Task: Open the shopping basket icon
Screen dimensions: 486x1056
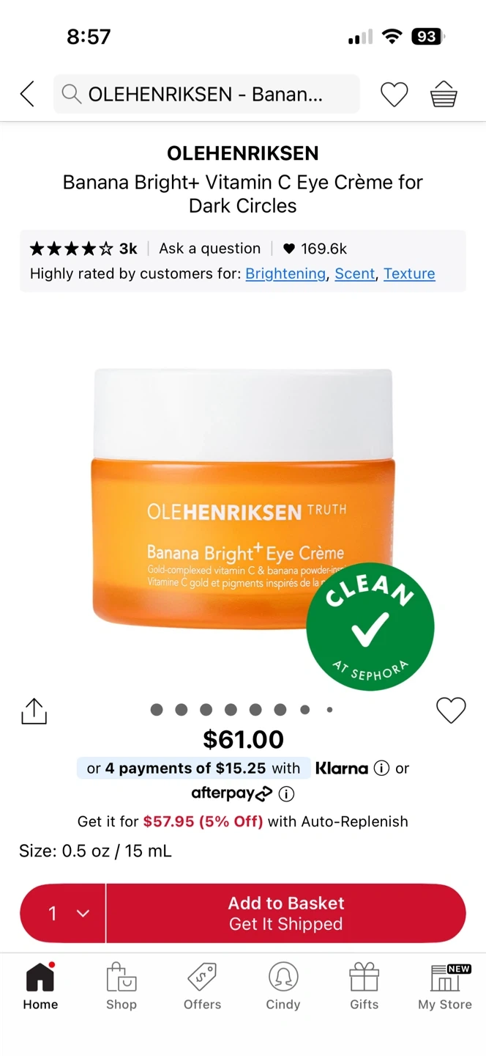Action: tap(444, 94)
